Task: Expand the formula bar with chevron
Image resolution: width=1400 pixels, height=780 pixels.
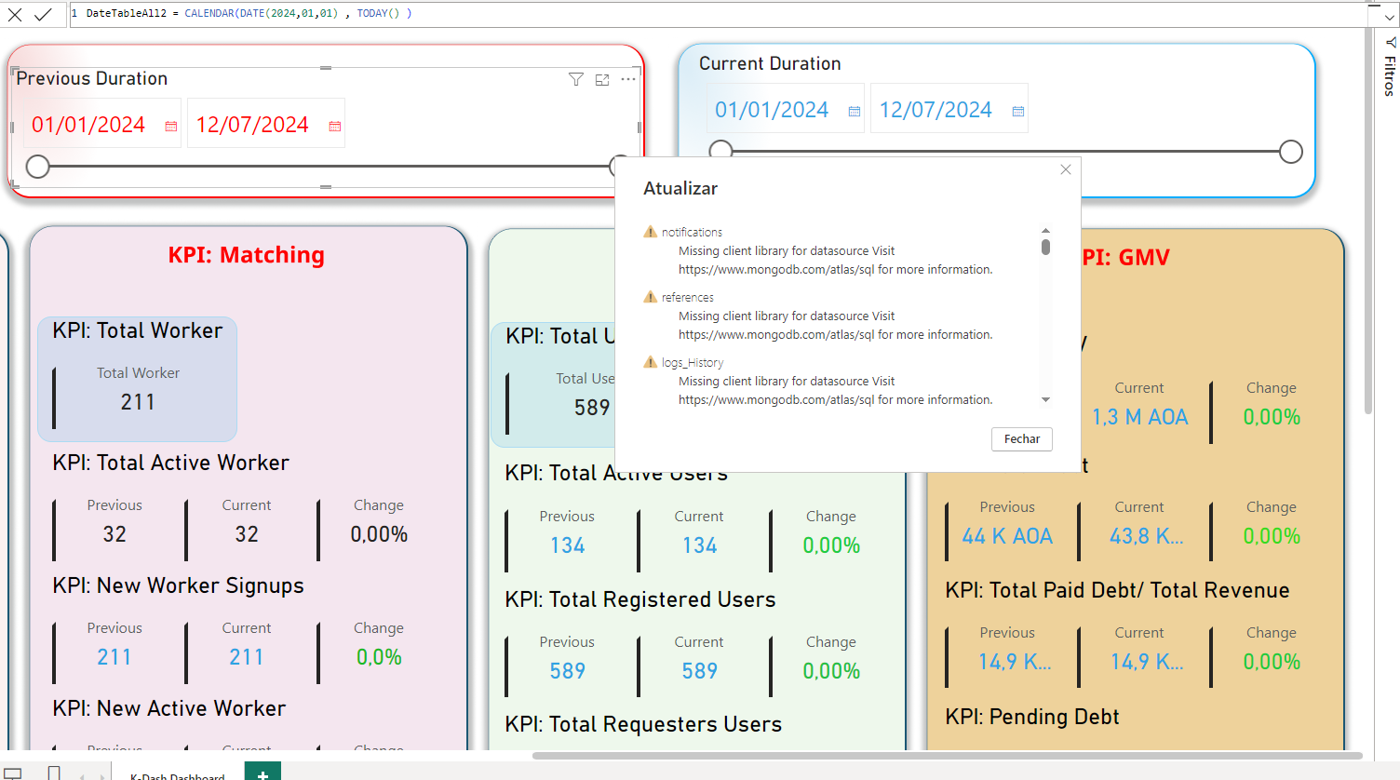Action: click(1389, 17)
